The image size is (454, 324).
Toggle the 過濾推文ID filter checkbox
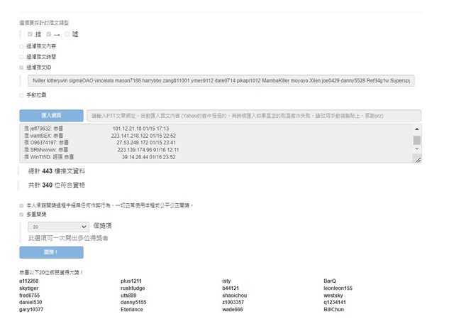click(x=21, y=67)
